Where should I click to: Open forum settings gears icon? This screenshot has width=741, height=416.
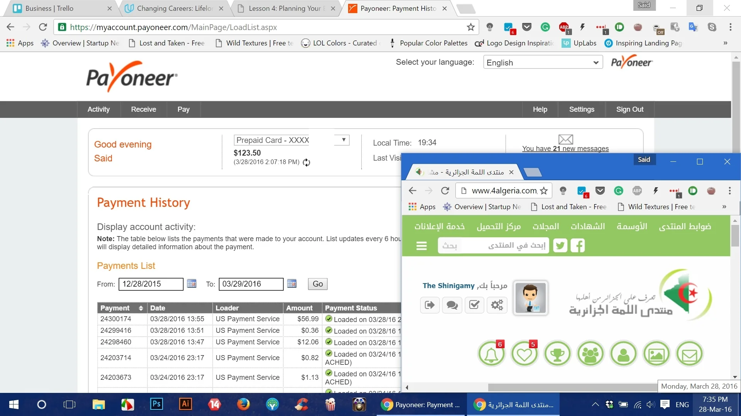(x=497, y=305)
